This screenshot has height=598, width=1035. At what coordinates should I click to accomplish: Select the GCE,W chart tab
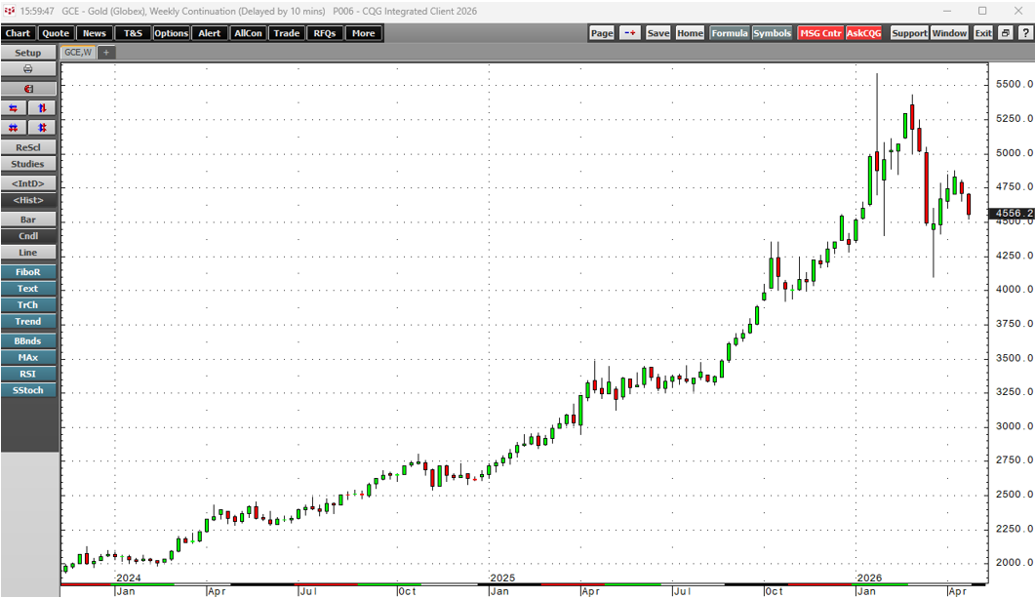coord(76,52)
